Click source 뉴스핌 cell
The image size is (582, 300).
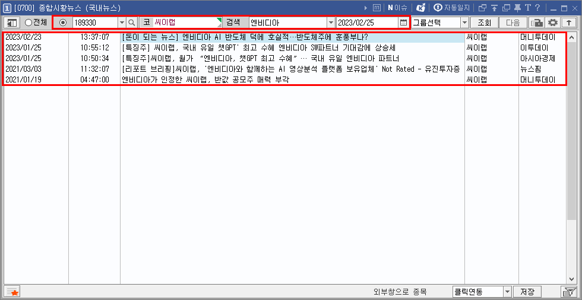point(531,69)
